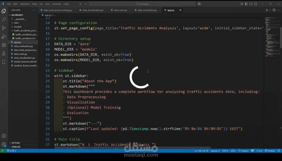Screen dimensions: 282x161
Task: Open the Accounts menu icon
Action: point(4,136)
